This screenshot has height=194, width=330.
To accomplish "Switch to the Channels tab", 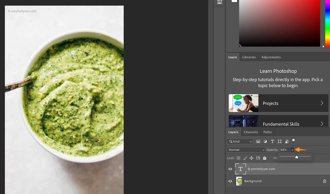I will [x=251, y=132].
